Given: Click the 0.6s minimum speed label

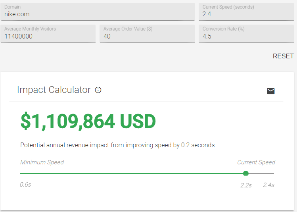Looking at the screenshot, I should tap(25, 185).
